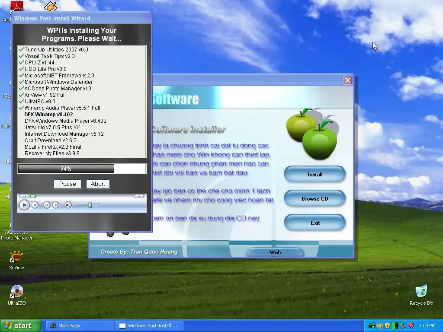The height and width of the screenshot is (332, 443).
Task: Click the network adapter tray icon
Action: pos(372,326)
